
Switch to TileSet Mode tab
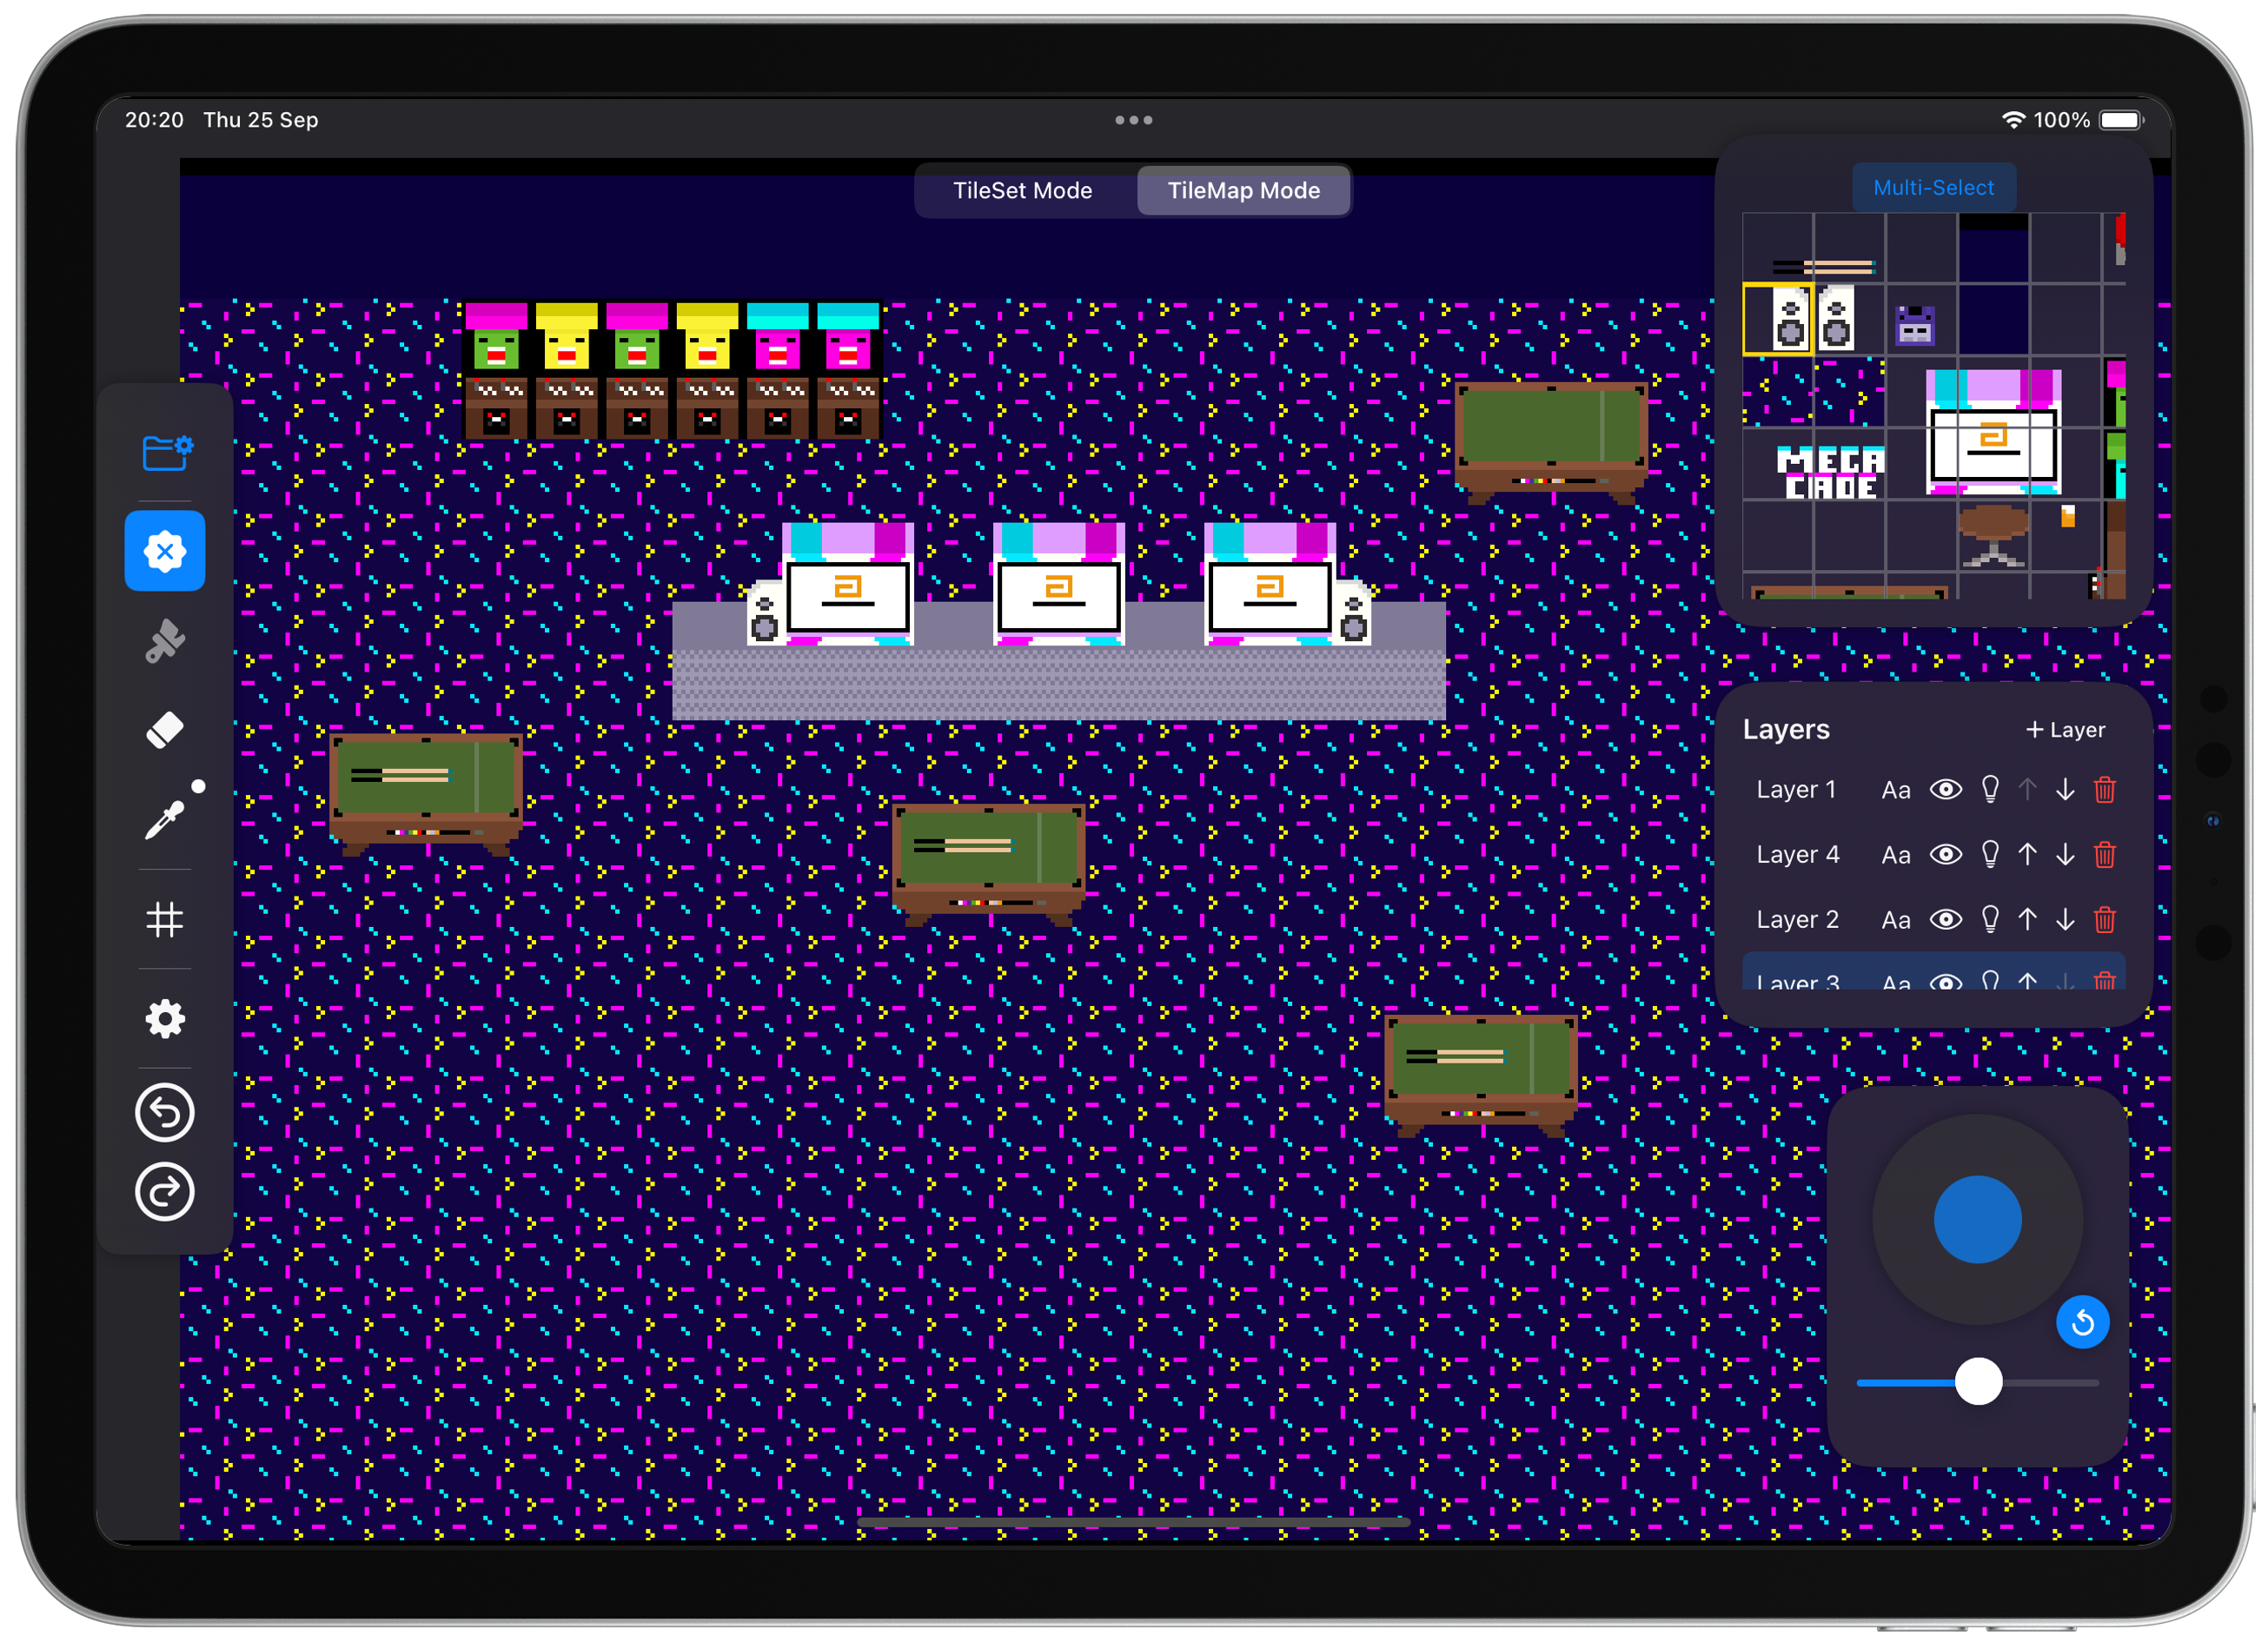coord(1022,191)
